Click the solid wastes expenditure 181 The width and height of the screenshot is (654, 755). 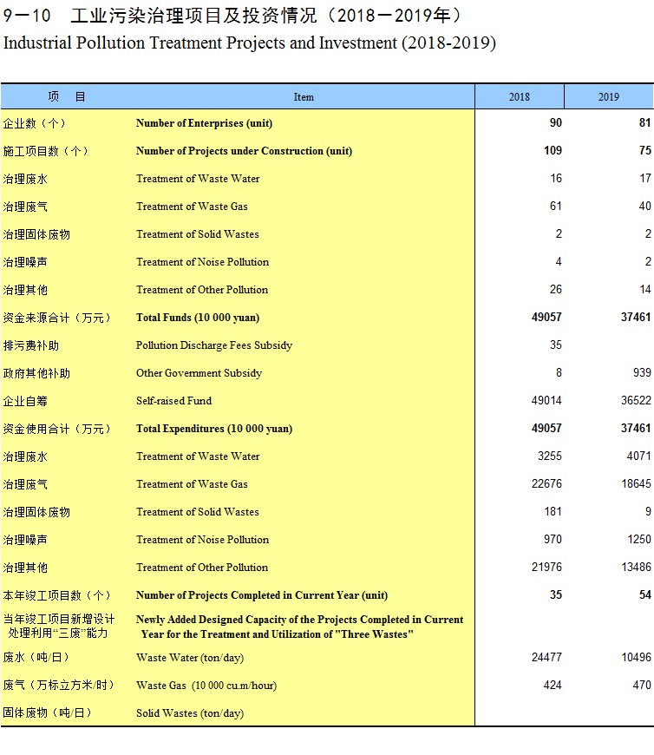[553, 512]
